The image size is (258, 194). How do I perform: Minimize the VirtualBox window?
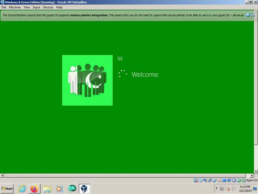247,2
